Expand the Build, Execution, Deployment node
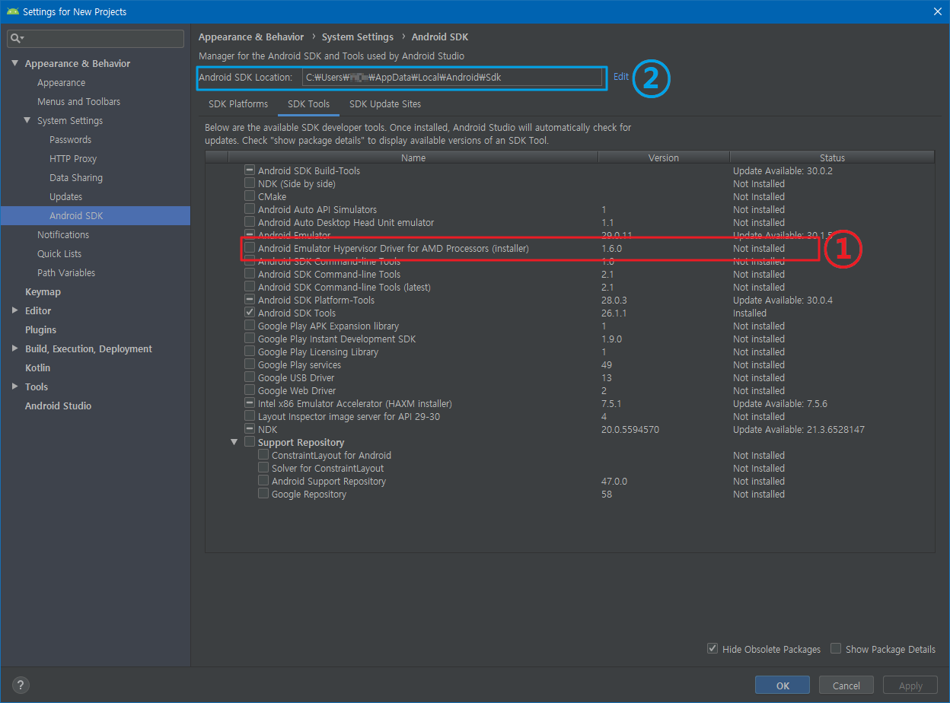950x703 pixels. click(x=15, y=348)
